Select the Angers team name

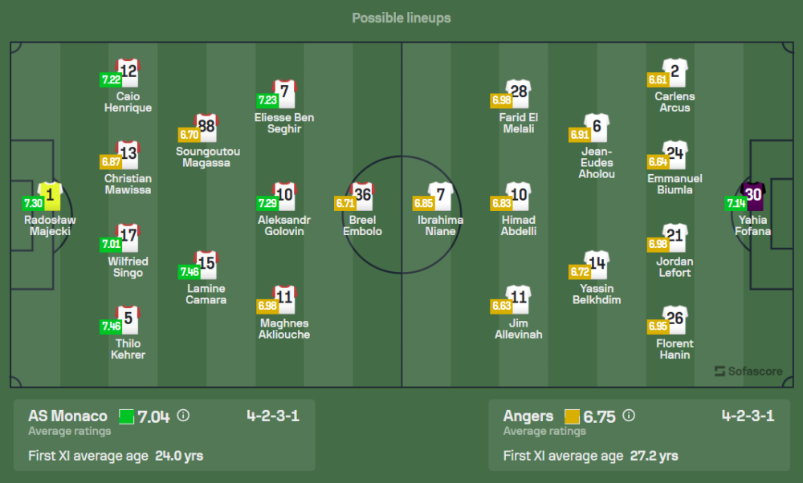click(528, 416)
